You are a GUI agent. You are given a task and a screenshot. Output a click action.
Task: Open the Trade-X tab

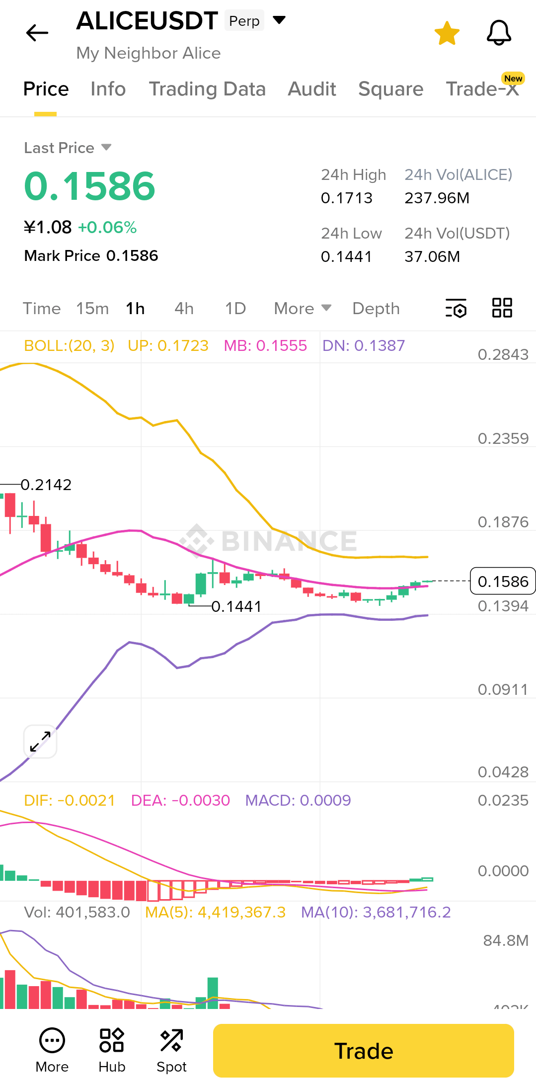483,88
